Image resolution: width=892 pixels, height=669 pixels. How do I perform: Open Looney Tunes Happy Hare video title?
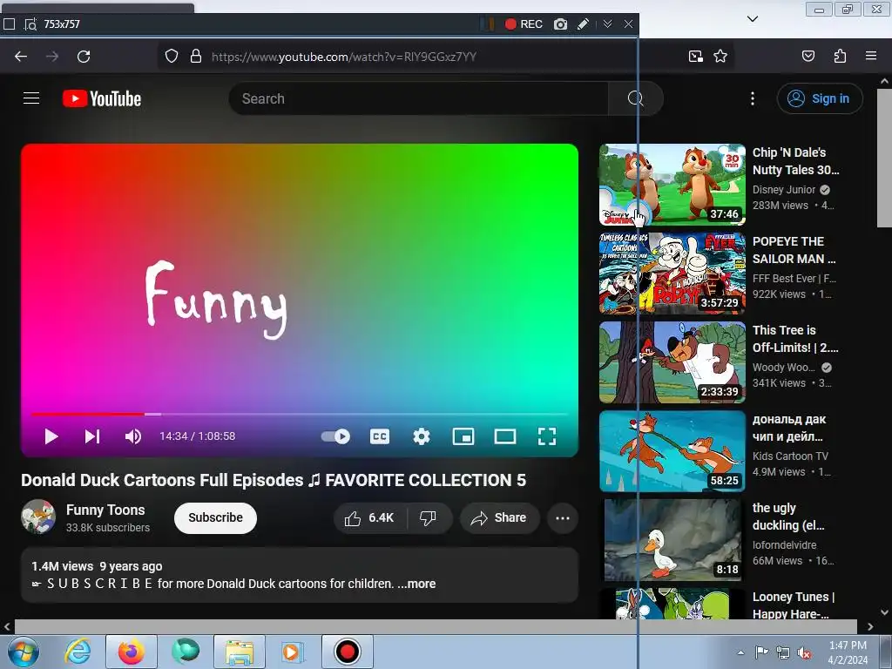tap(793, 605)
